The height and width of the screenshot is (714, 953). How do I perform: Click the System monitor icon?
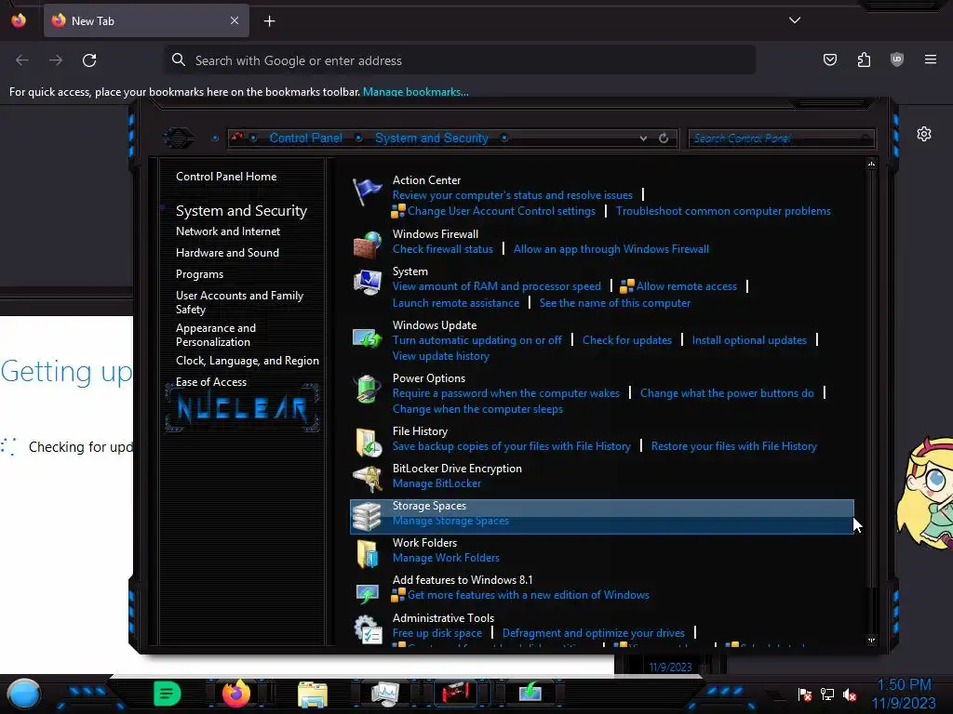[x=367, y=282]
